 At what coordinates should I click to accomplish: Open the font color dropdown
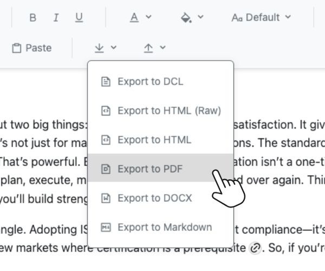pos(140,17)
